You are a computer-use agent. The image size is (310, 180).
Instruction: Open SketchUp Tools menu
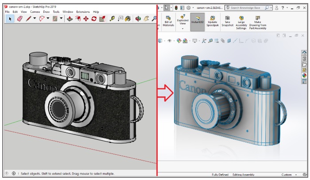pyautogui.click(x=56, y=12)
